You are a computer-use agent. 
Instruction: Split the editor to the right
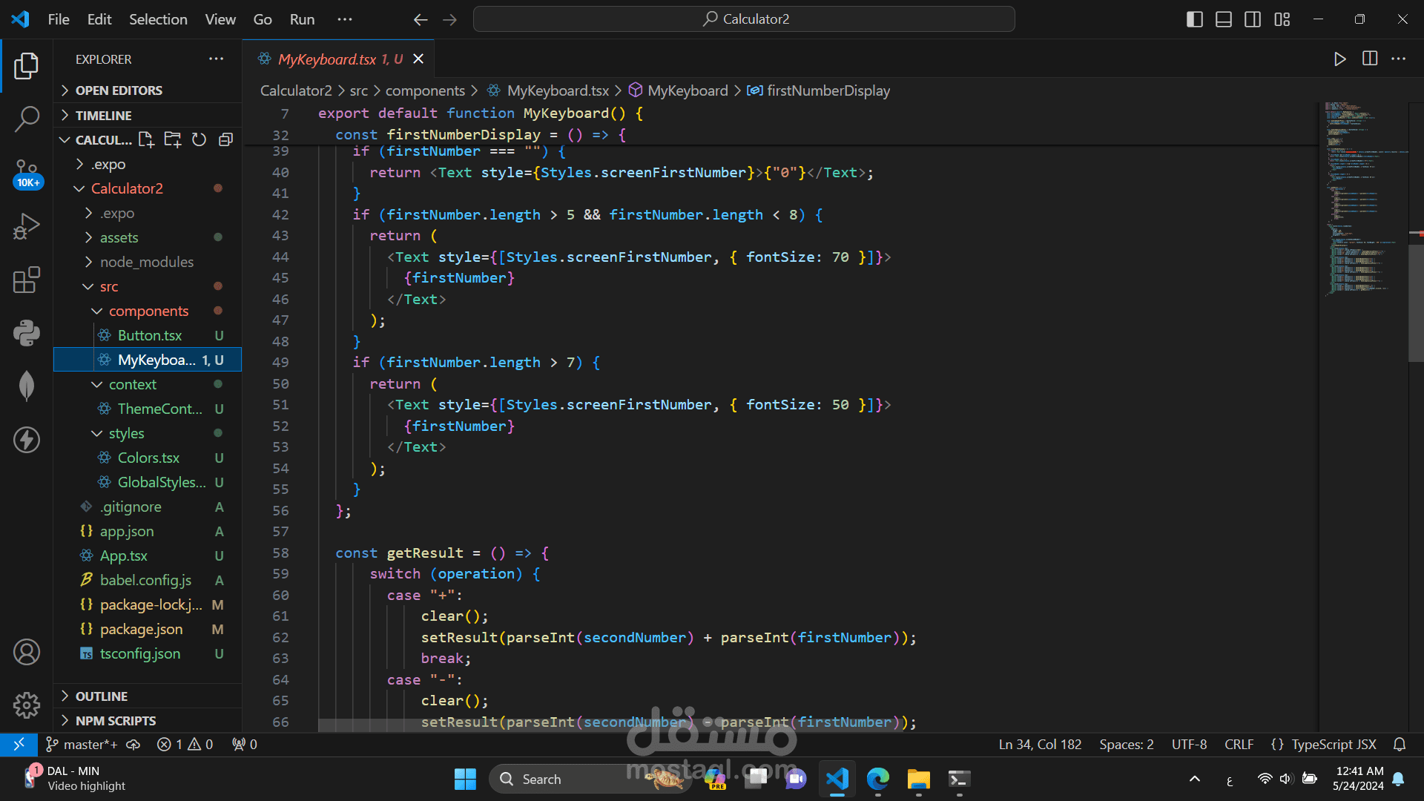pyautogui.click(x=1369, y=59)
